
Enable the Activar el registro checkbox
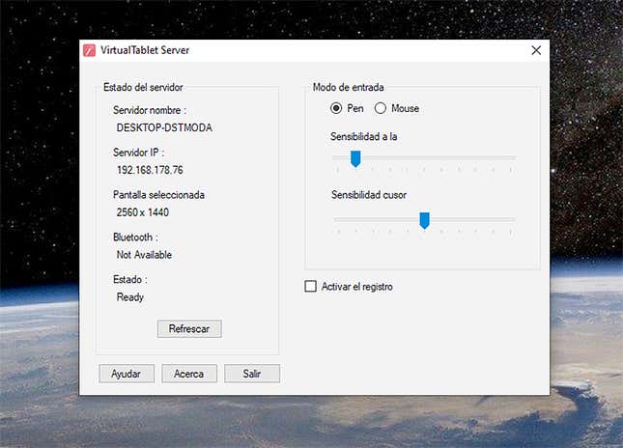click(310, 287)
